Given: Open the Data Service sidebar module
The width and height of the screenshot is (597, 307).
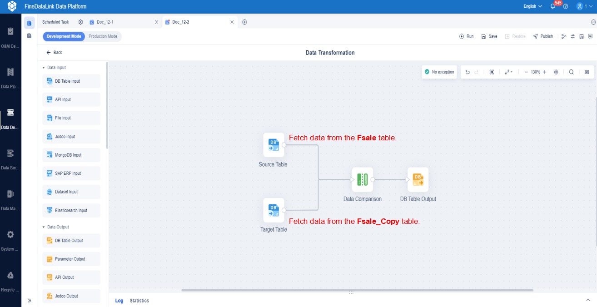Looking at the screenshot, I should (x=10, y=158).
